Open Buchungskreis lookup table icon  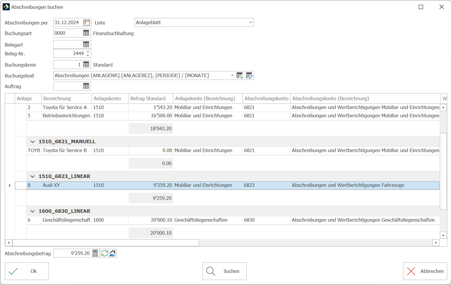(x=86, y=65)
